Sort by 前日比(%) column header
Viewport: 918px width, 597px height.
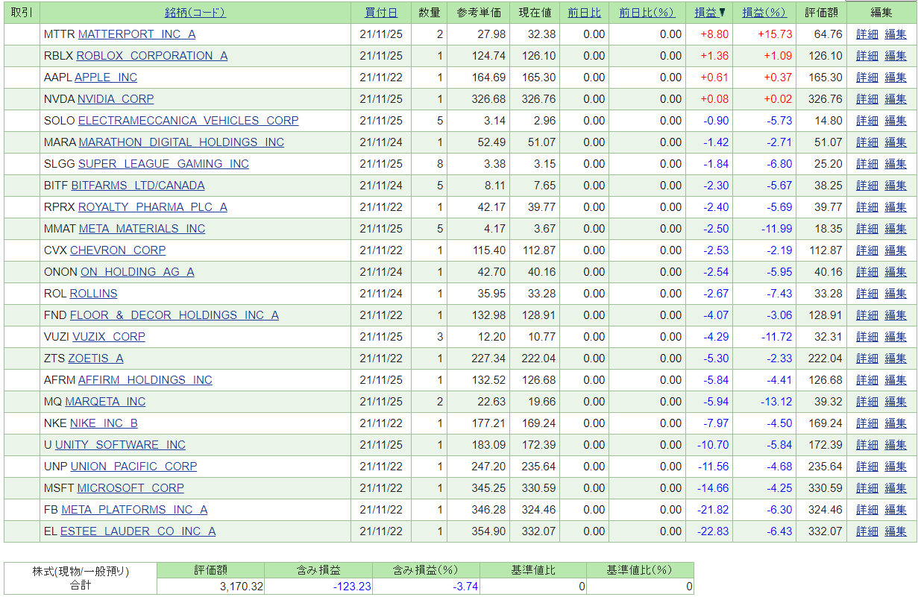(x=647, y=13)
